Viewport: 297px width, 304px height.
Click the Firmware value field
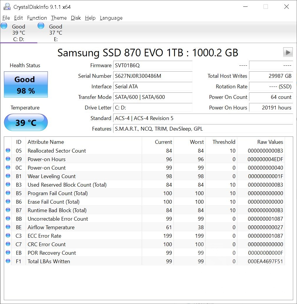point(153,65)
